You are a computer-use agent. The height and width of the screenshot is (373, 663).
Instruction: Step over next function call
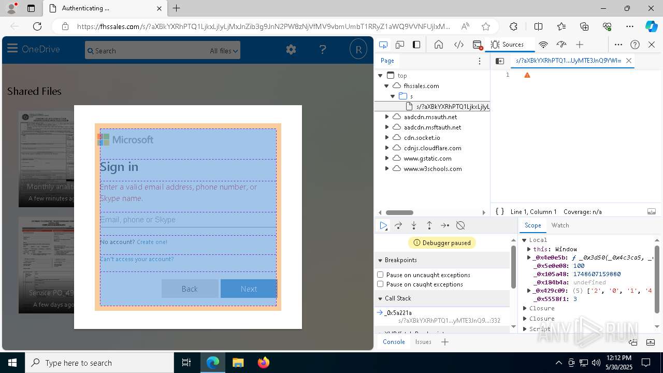(x=398, y=225)
